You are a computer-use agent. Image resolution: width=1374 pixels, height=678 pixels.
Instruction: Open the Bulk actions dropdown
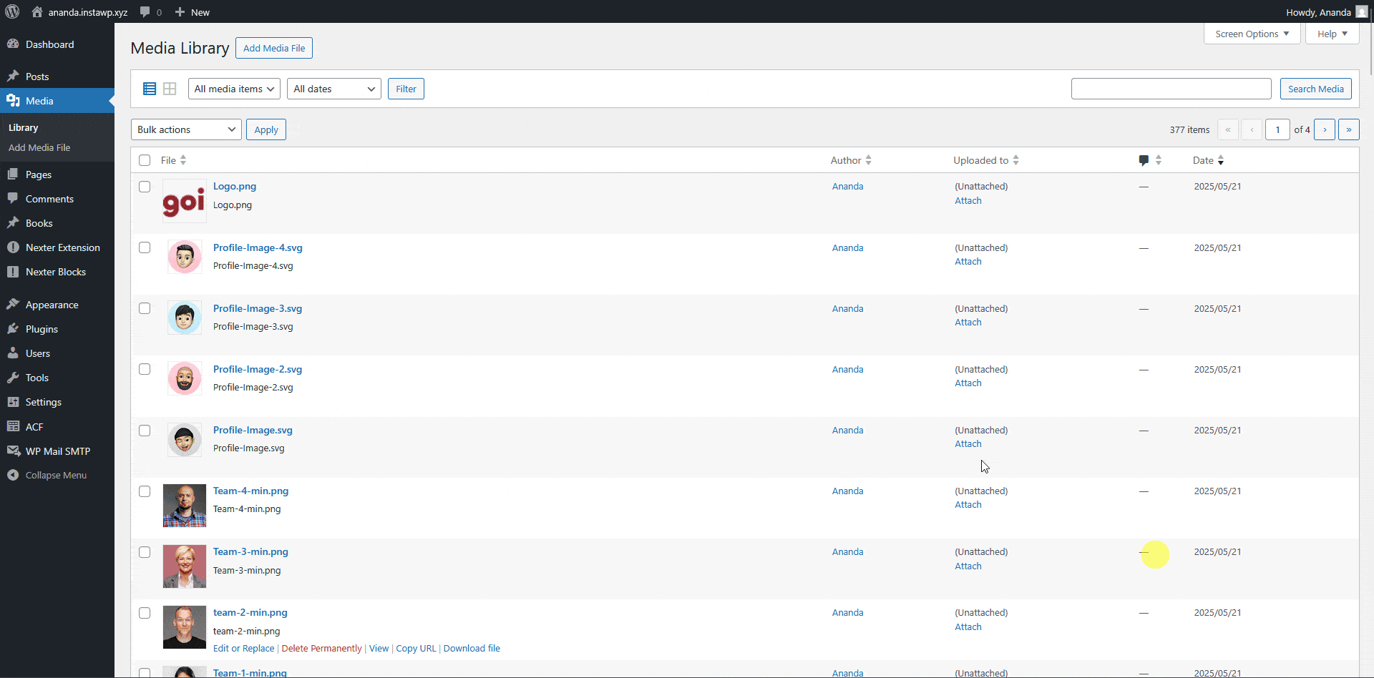[185, 129]
